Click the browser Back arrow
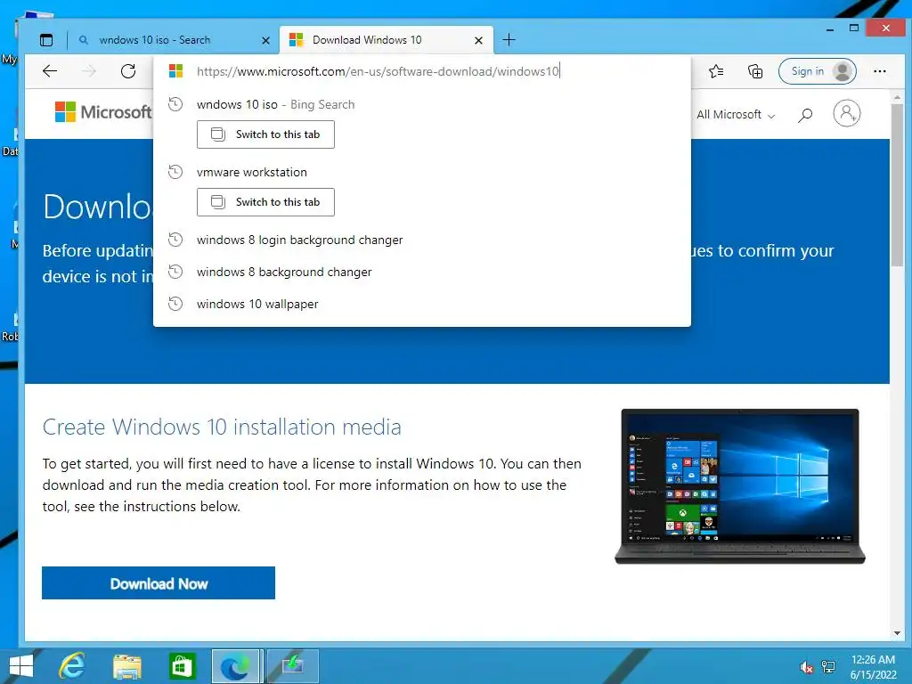This screenshot has width=912, height=684. coord(50,71)
